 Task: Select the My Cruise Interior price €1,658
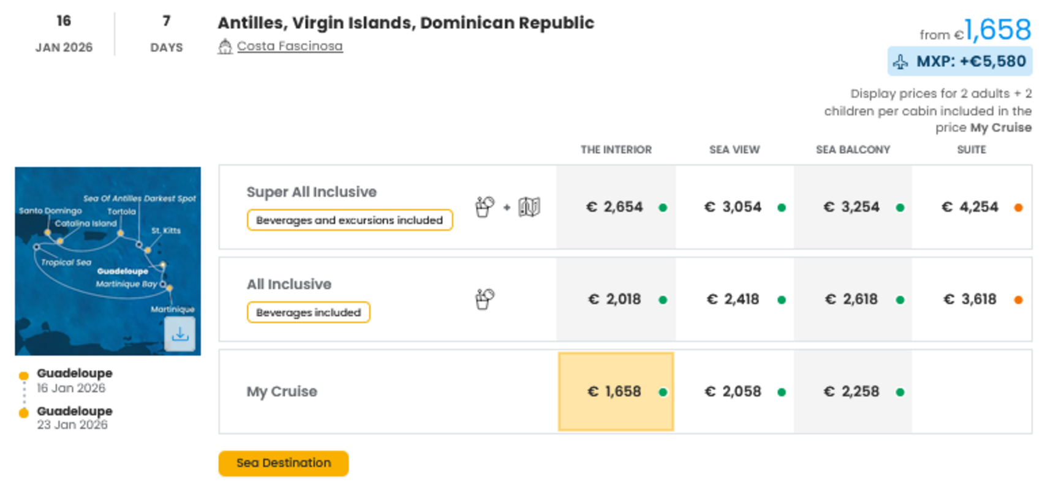[x=615, y=391]
